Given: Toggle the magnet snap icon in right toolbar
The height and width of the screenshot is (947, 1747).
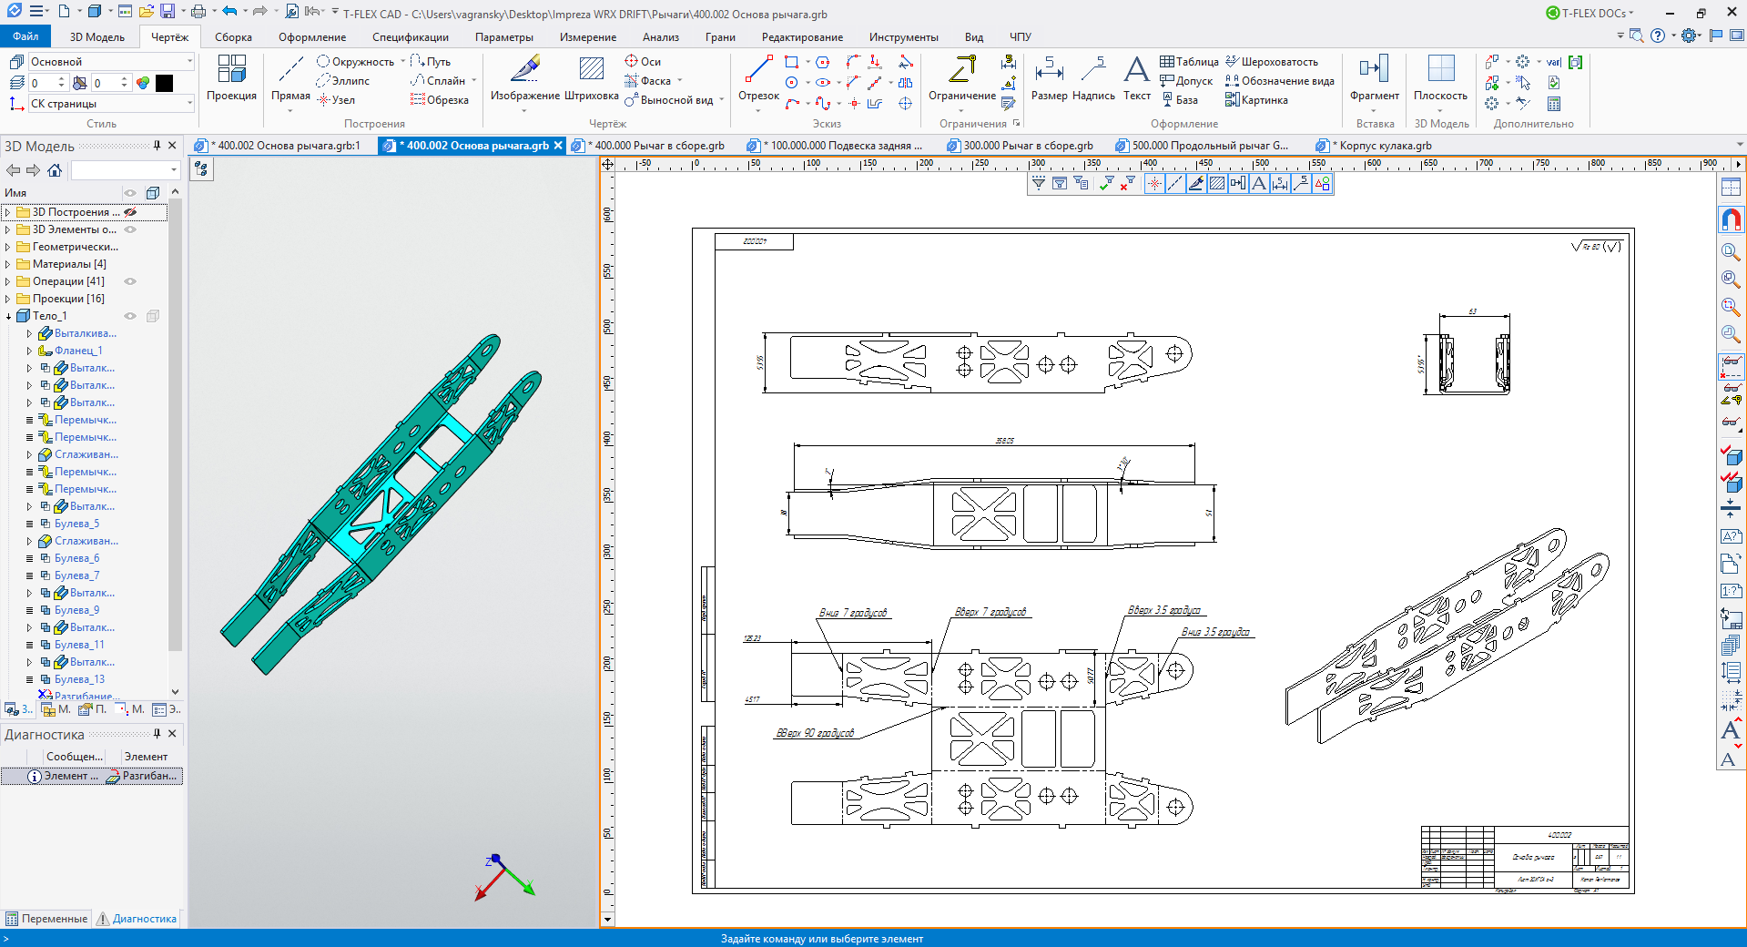Looking at the screenshot, I should click(1731, 219).
